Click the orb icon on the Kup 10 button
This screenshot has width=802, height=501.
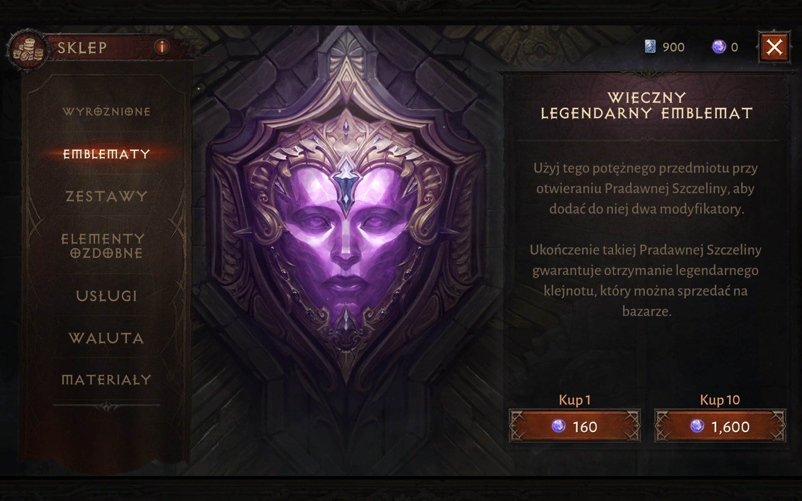[x=696, y=426]
